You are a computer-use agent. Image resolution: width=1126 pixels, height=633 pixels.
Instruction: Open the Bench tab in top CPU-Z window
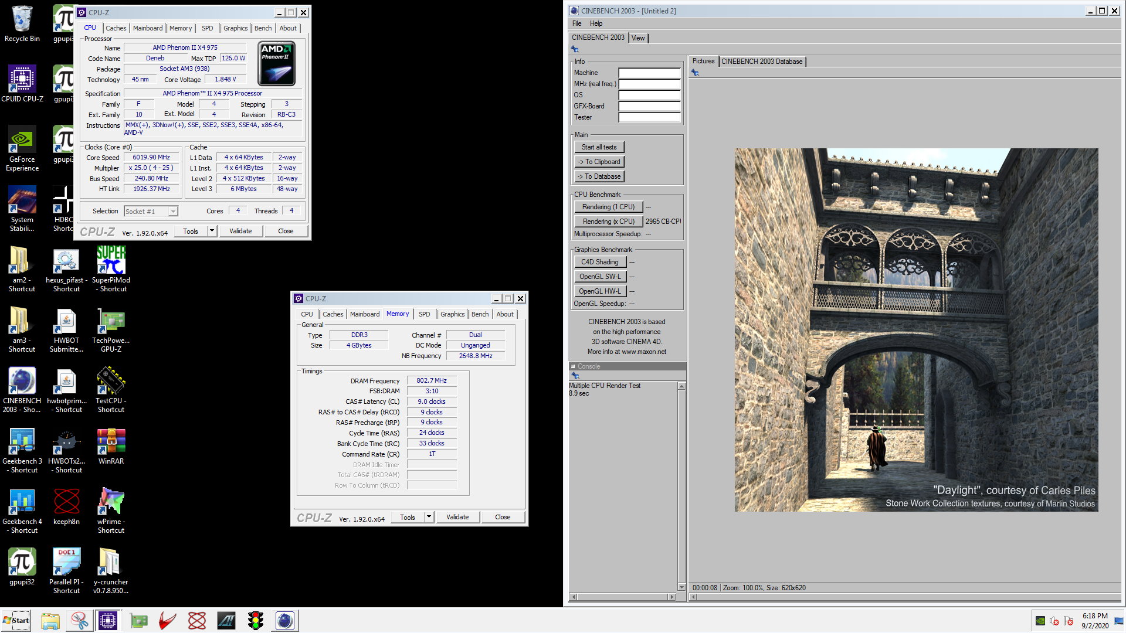coord(263,28)
